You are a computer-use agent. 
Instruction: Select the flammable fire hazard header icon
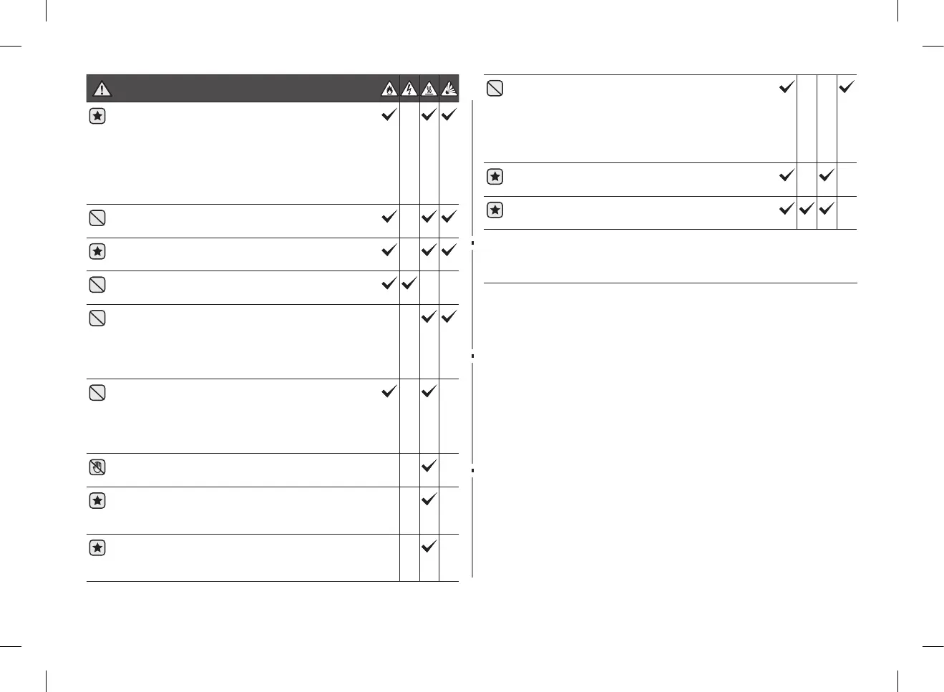click(x=388, y=89)
